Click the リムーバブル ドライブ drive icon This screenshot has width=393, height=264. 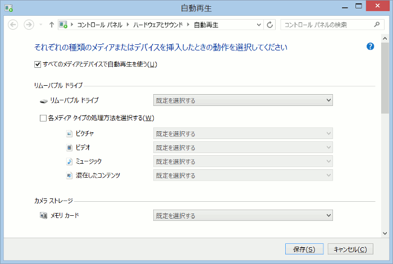[x=44, y=100]
